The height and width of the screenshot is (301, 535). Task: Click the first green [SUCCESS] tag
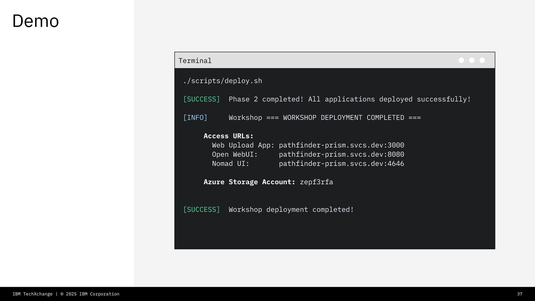201,99
